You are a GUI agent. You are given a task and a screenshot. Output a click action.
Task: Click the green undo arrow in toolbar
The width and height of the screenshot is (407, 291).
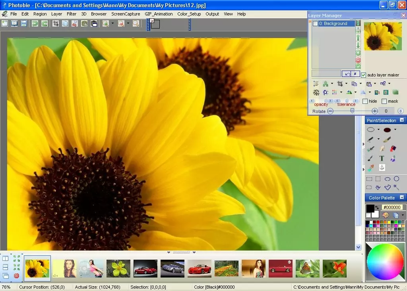click(x=35, y=23)
